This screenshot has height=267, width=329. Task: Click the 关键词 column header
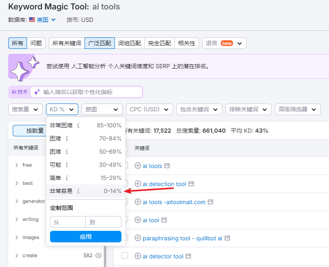142,148
